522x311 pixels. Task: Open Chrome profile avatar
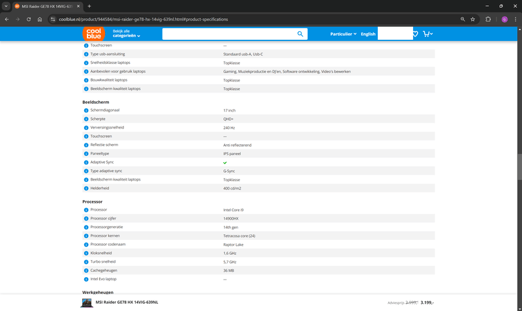504,20
